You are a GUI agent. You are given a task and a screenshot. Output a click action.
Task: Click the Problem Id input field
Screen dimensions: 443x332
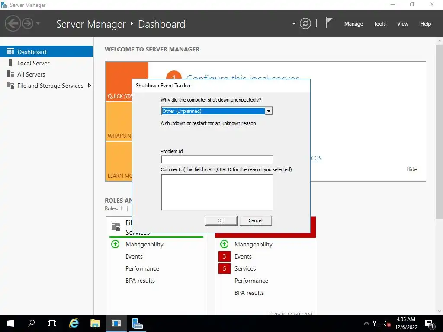tap(217, 159)
